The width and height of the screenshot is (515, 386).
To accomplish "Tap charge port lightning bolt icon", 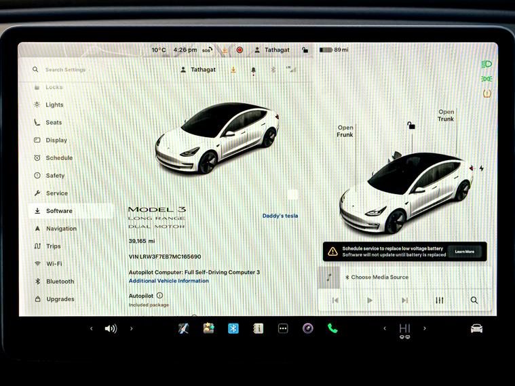I will click(482, 168).
